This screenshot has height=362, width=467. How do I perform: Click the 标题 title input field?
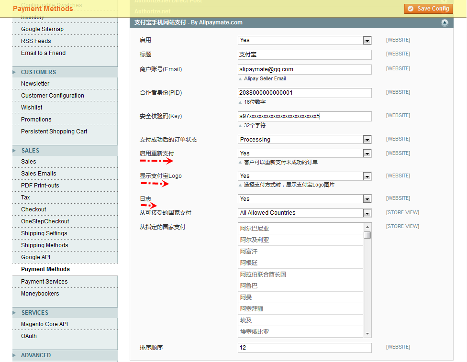coord(304,55)
